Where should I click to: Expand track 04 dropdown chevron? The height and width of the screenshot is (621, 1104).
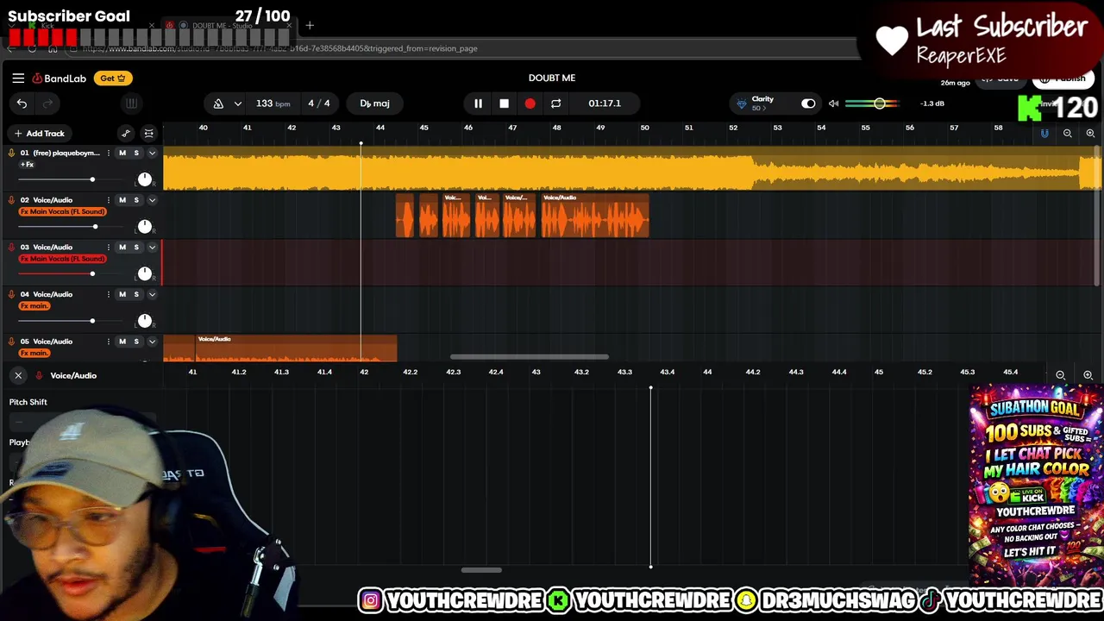point(152,294)
